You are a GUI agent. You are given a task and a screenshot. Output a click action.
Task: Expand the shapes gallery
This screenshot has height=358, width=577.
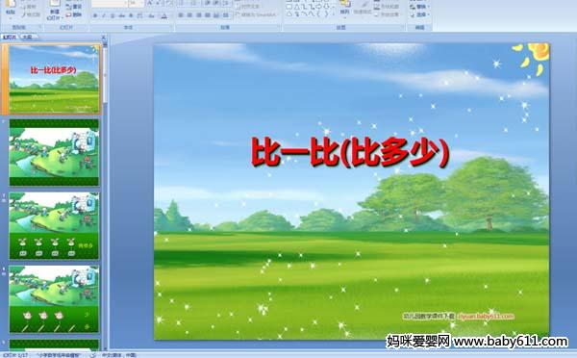pyautogui.click(x=334, y=14)
